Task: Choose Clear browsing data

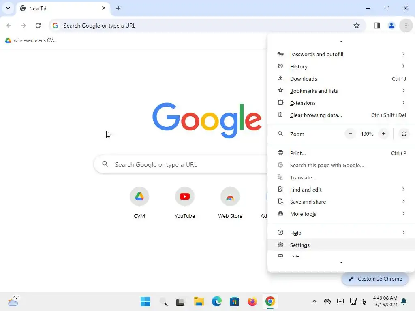Action: tap(341, 115)
